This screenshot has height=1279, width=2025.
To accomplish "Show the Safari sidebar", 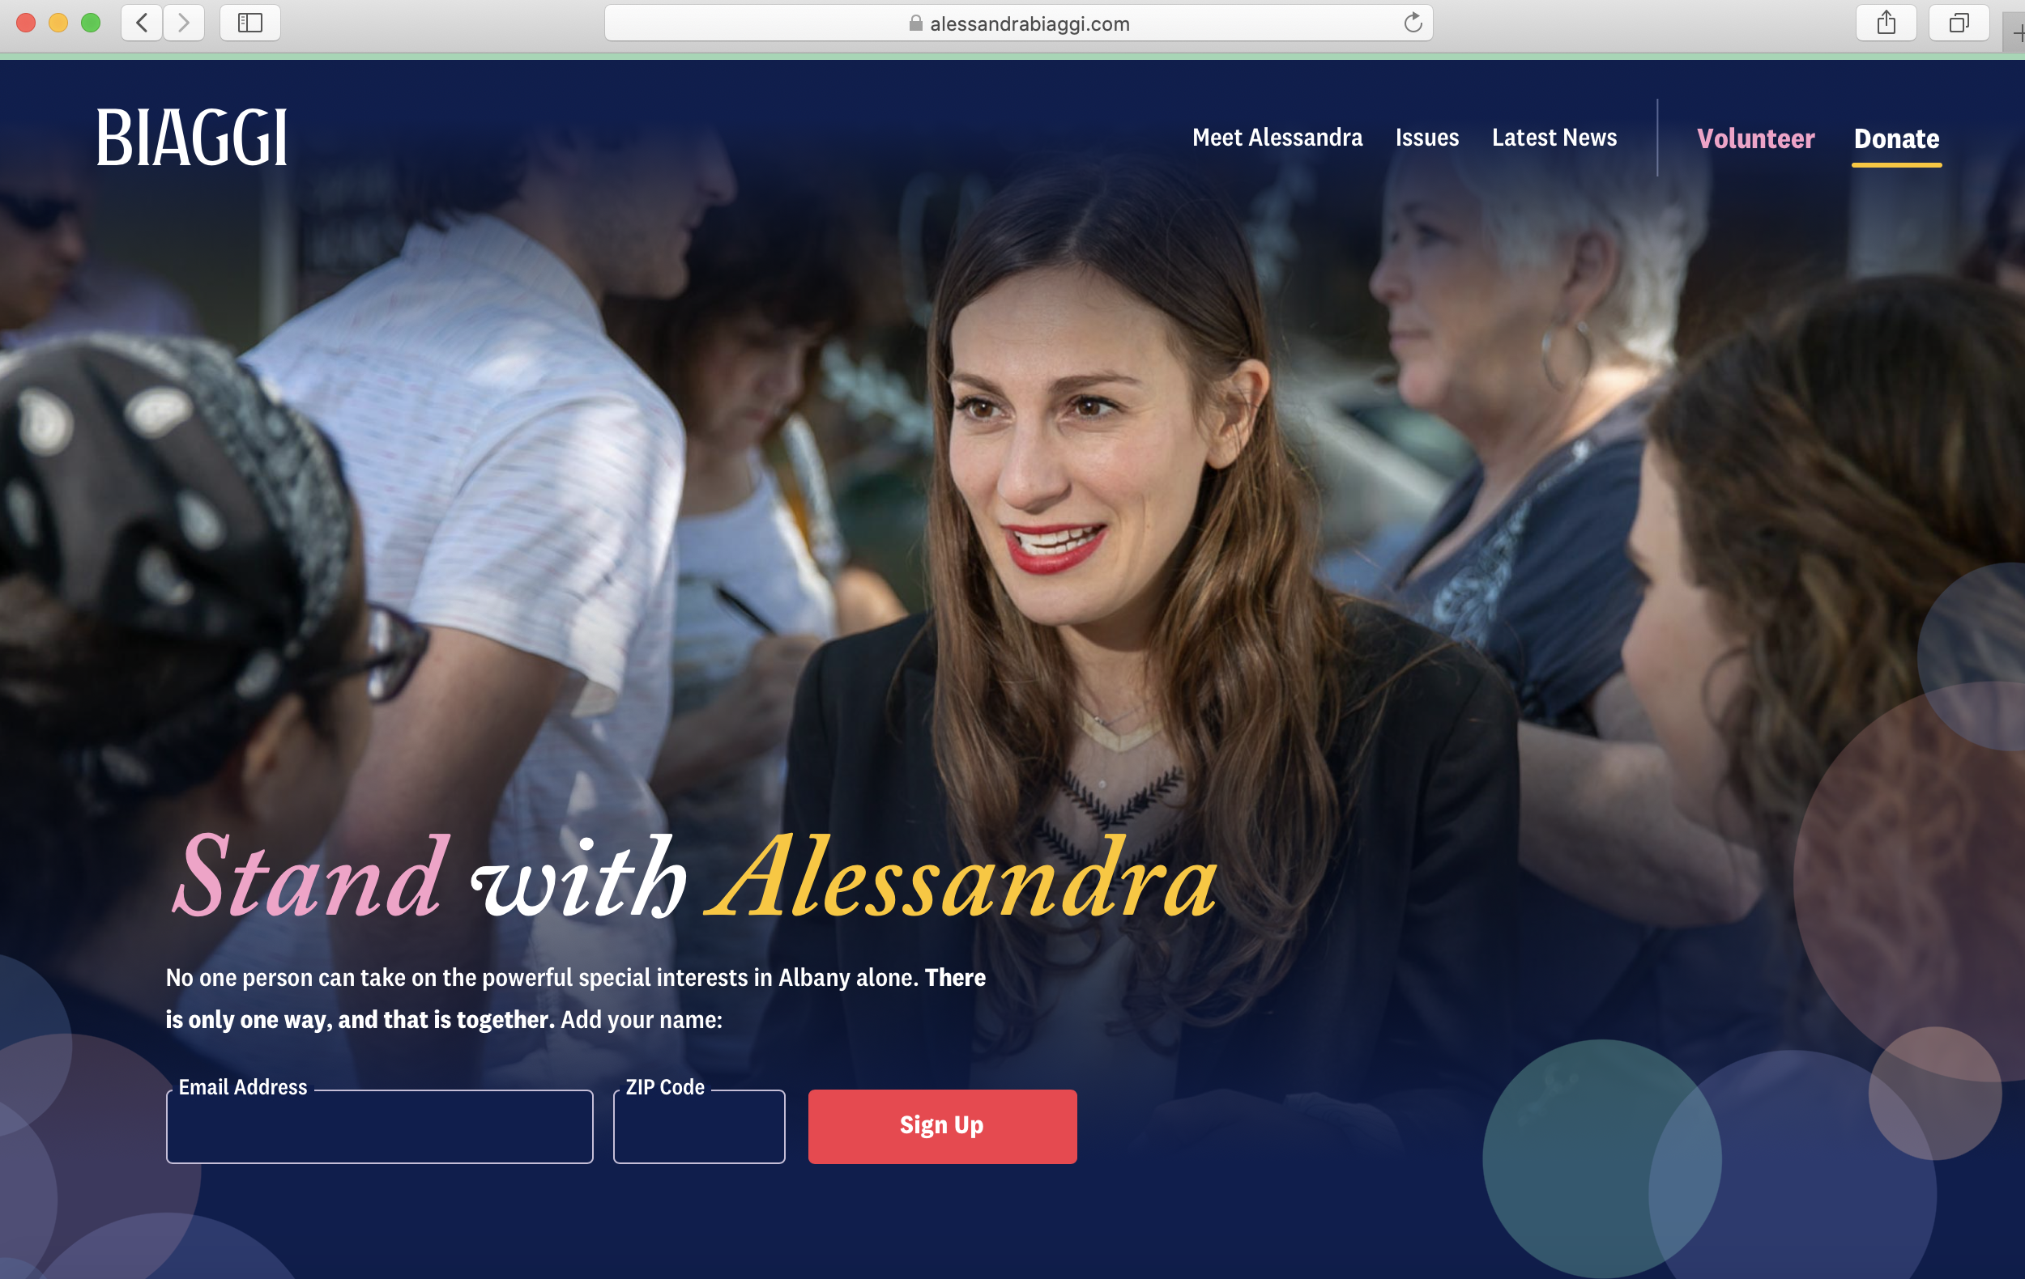I will click(249, 23).
